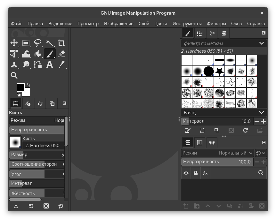This screenshot has height=220, width=276.
Task: Click the brush name field '2. Hardness 050'
Action: pyautogui.click(x=44, y=146)
